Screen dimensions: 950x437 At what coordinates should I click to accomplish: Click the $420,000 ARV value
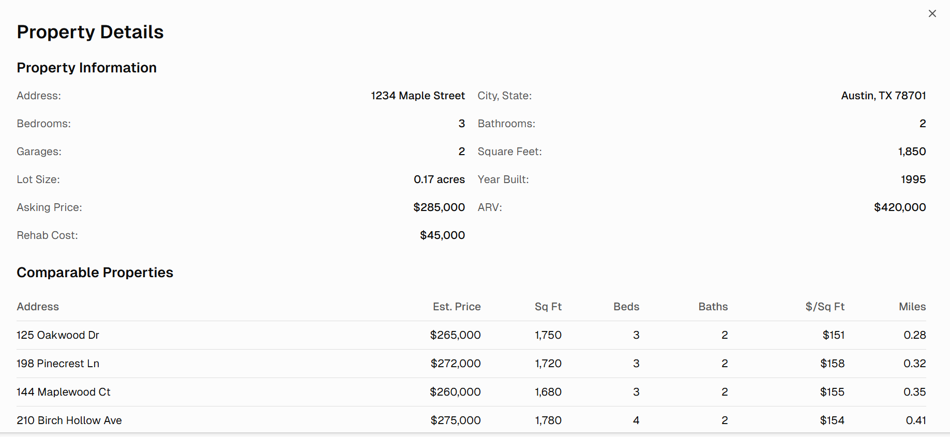point(899,207)
